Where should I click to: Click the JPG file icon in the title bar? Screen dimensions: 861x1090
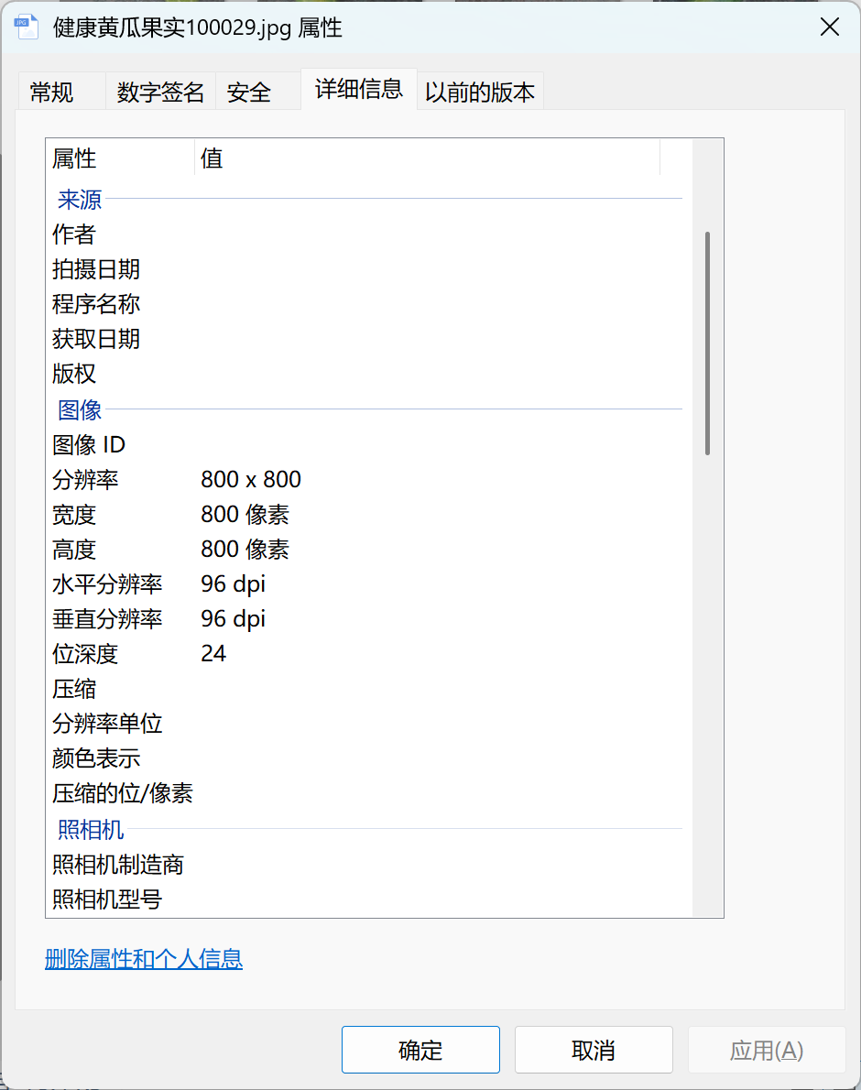pos(26,27)
